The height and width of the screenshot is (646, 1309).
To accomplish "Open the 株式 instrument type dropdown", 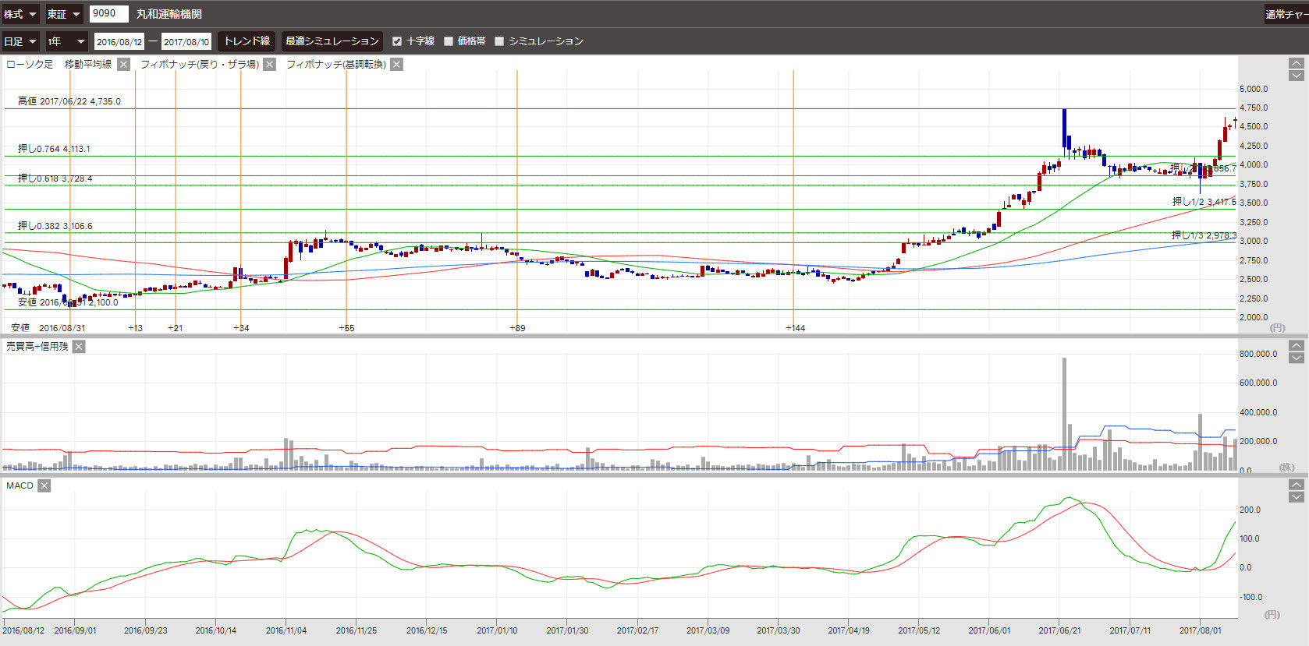I will pyautogui.click(x=20, y=14).
